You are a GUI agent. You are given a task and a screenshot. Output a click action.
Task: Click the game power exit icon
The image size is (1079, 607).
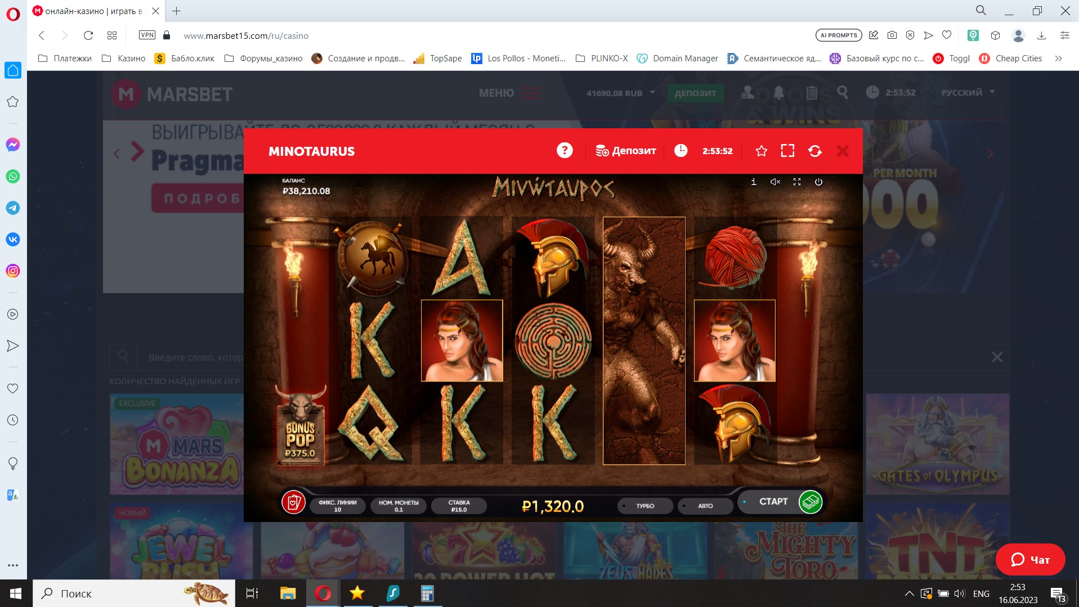[818, 182]
